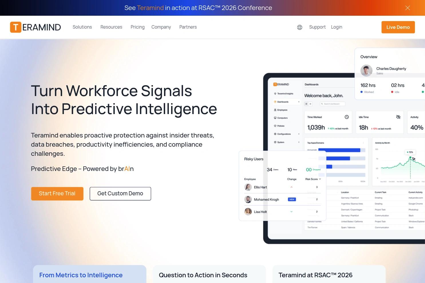Click the Policies shield icon in the sidebar
Image resolution: width=425 pixels, height=283 pixels.
point(275,126)
